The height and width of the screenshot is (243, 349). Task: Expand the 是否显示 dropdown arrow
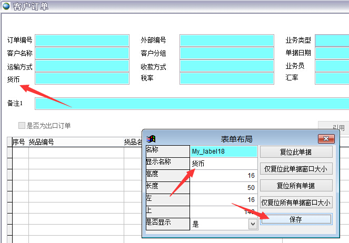[253, 224]
